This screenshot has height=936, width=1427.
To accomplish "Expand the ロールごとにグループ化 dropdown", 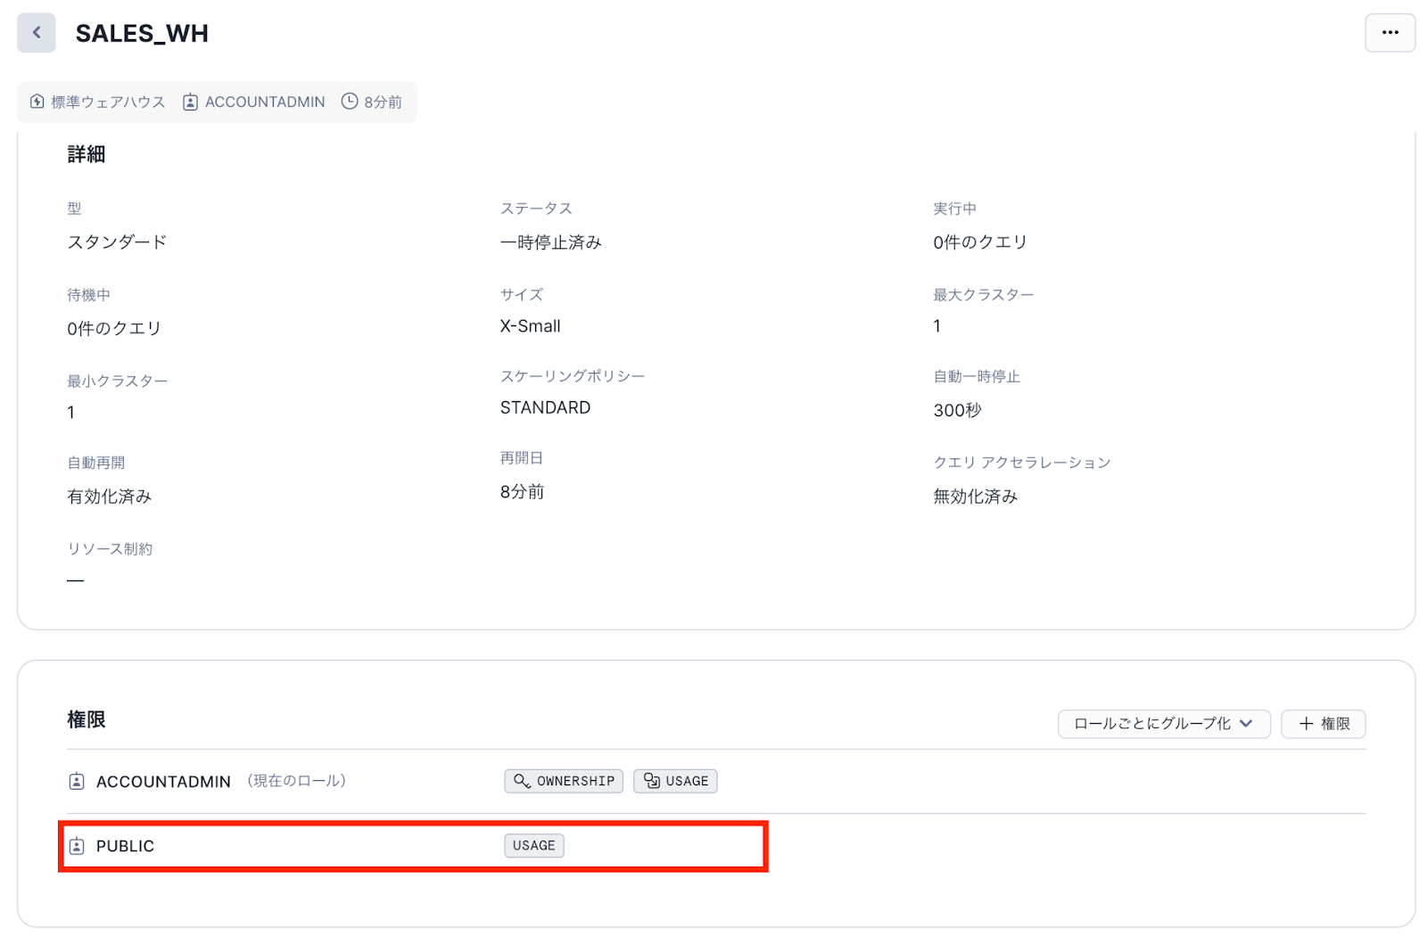I will [x=1163, y=724].
